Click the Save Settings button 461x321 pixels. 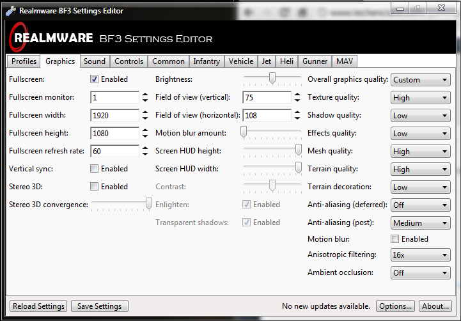pos(99,306)
